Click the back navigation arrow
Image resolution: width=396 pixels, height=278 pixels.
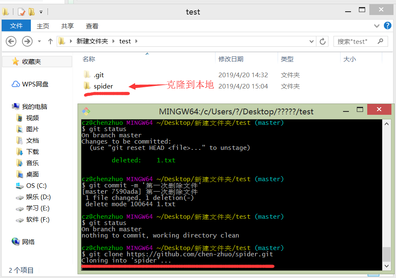(x=11, y=41)
